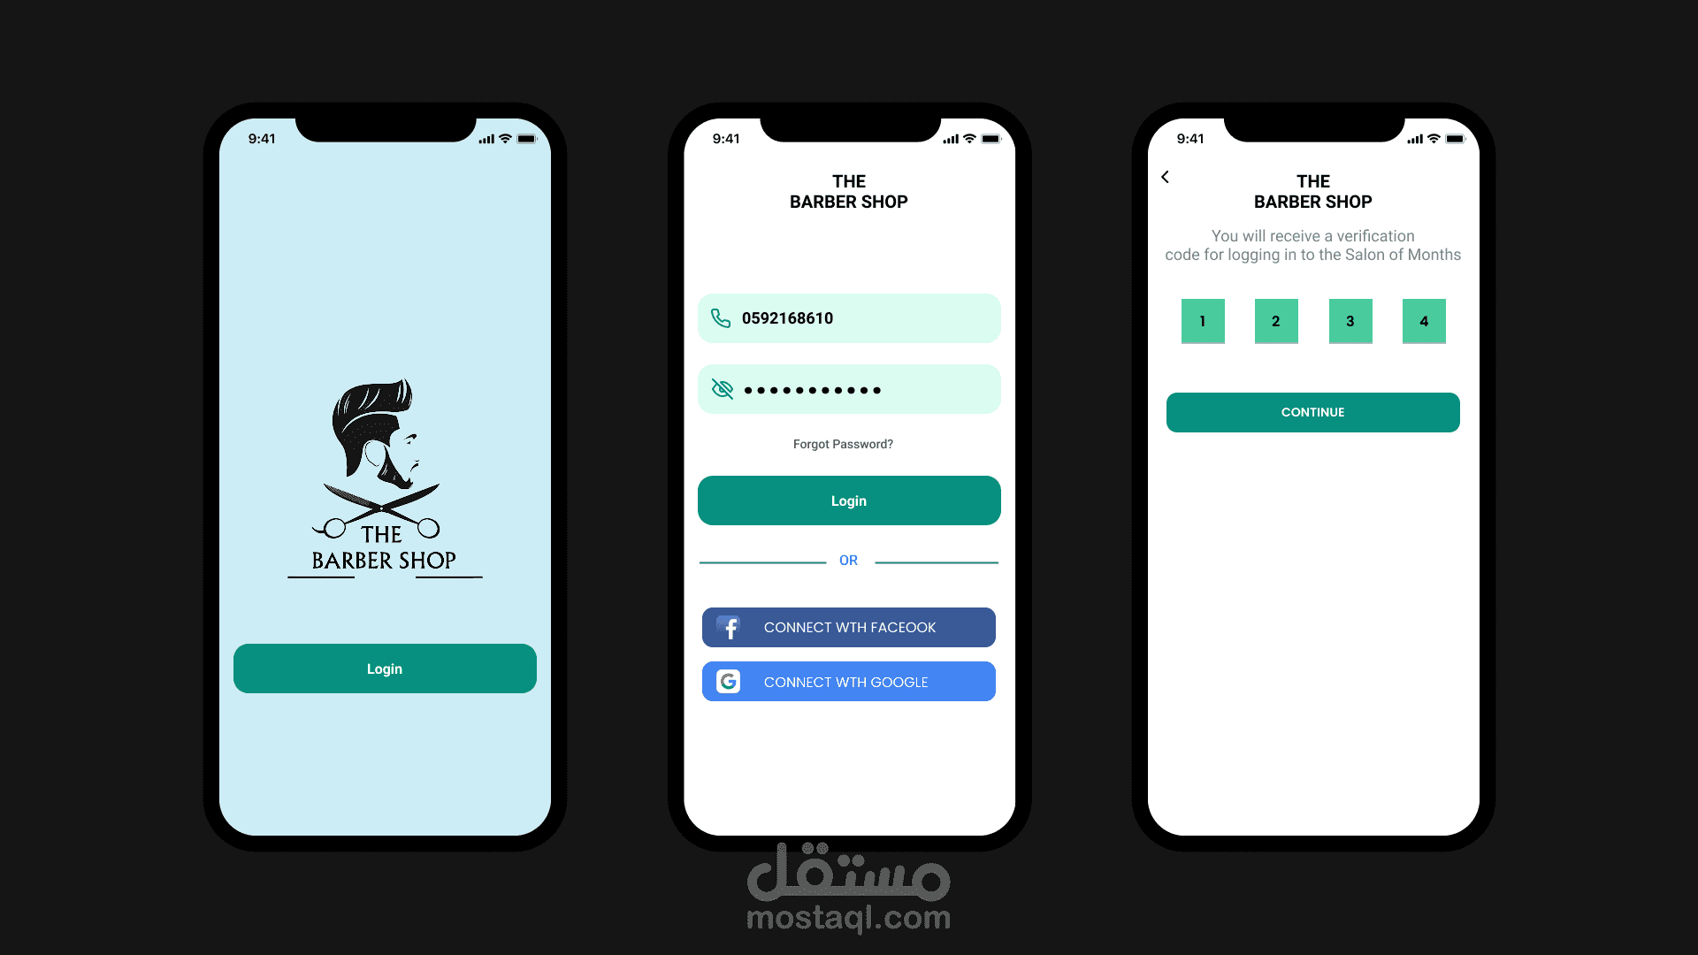Select verification digit box number 1
This screenshot has width=1698, height=955.
pyautogui.click(x=1203, y=321)
